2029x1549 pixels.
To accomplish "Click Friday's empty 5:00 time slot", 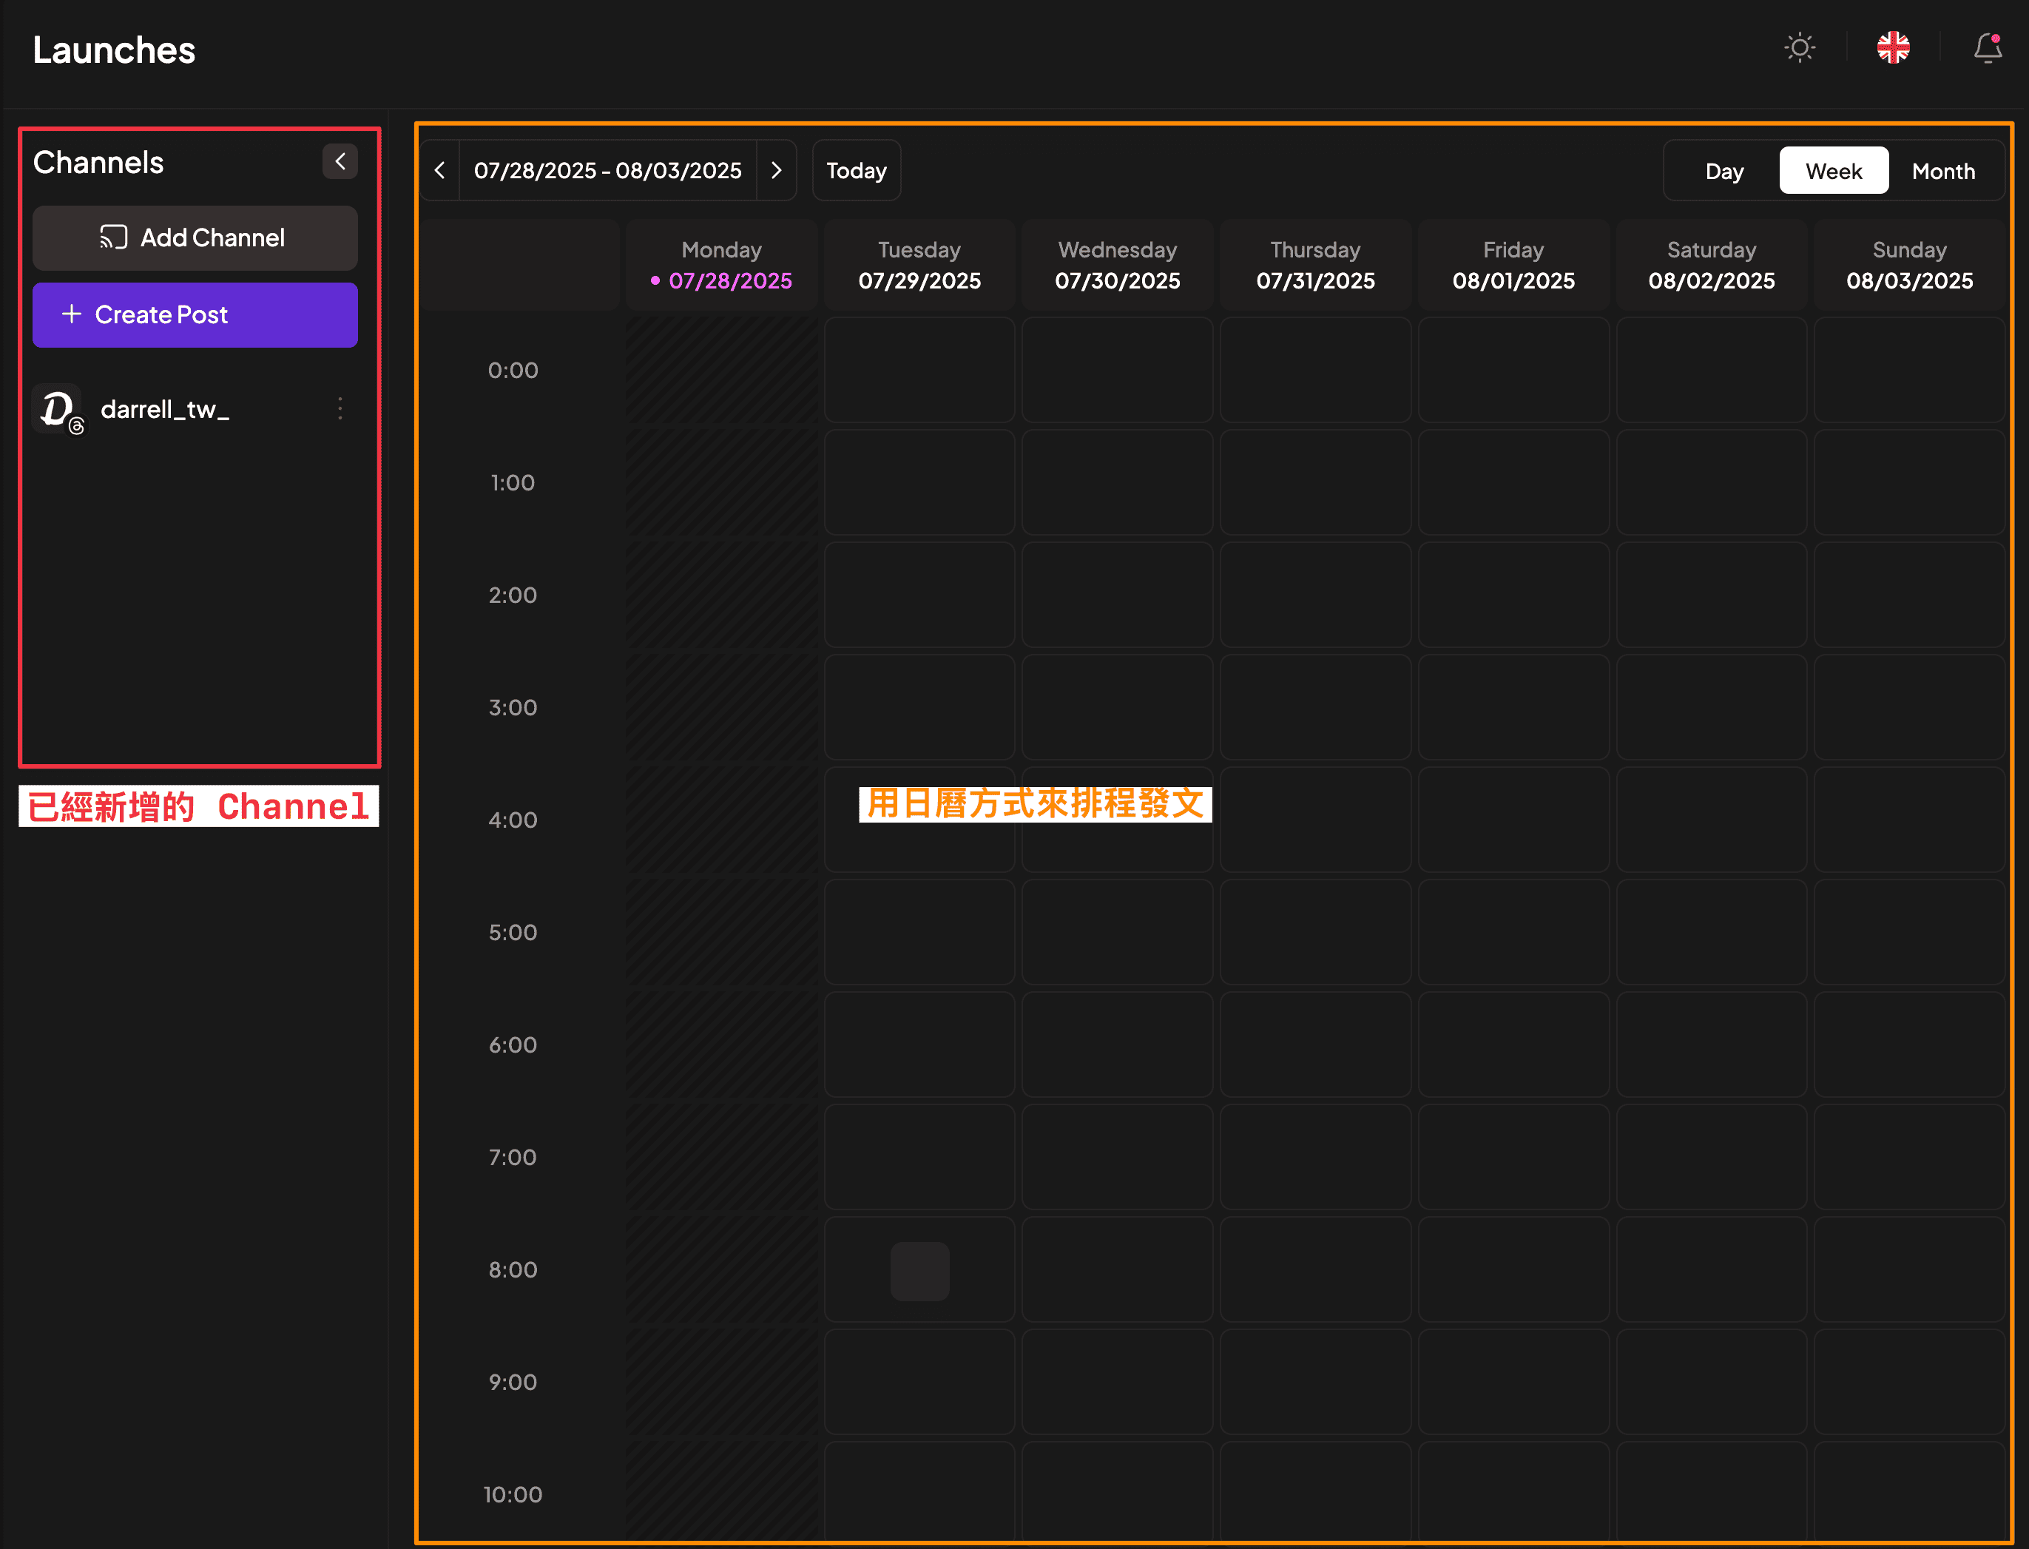I will click(1513, 931).
